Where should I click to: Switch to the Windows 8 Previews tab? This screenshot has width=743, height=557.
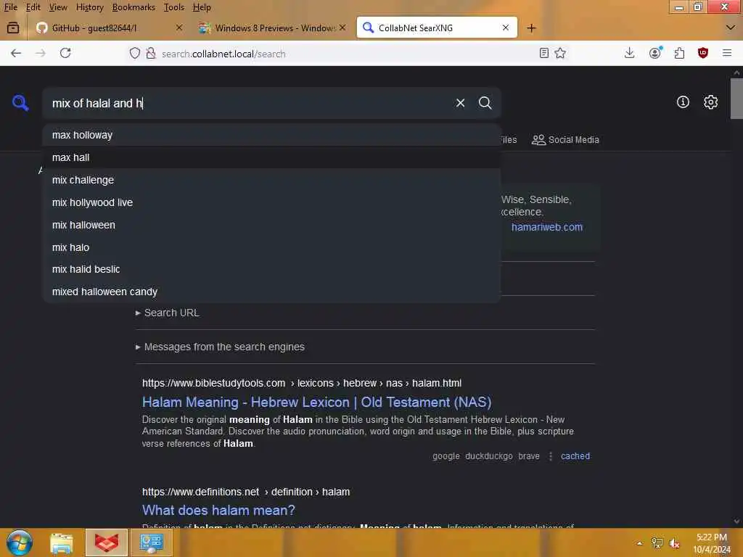coord(273,28)
